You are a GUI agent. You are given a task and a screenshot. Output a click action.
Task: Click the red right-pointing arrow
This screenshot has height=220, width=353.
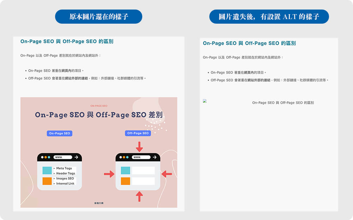pyautogui.click(x=109, y=174)
